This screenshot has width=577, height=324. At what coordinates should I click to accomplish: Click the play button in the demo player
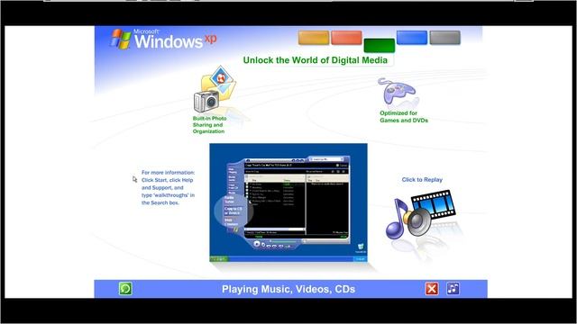pos(257,244)
